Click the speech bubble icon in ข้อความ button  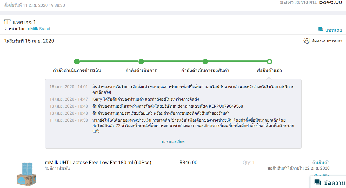[x=317, y=183]
